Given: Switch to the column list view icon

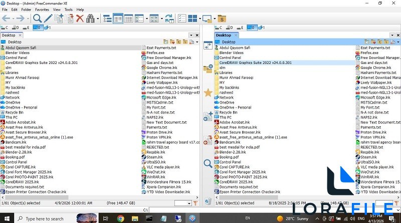Looking at the screenshot, I should coord(128,18).
